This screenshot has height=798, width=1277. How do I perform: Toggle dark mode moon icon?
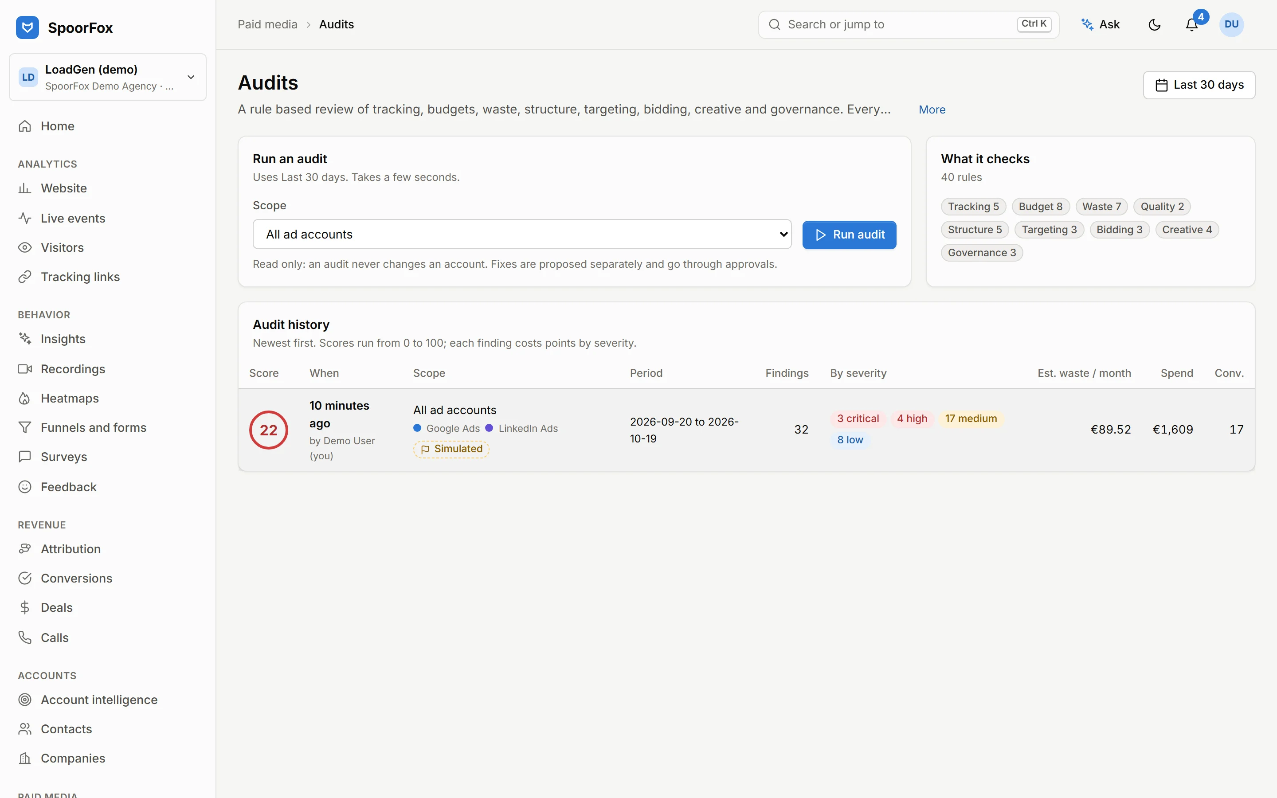pos(1154,25)
